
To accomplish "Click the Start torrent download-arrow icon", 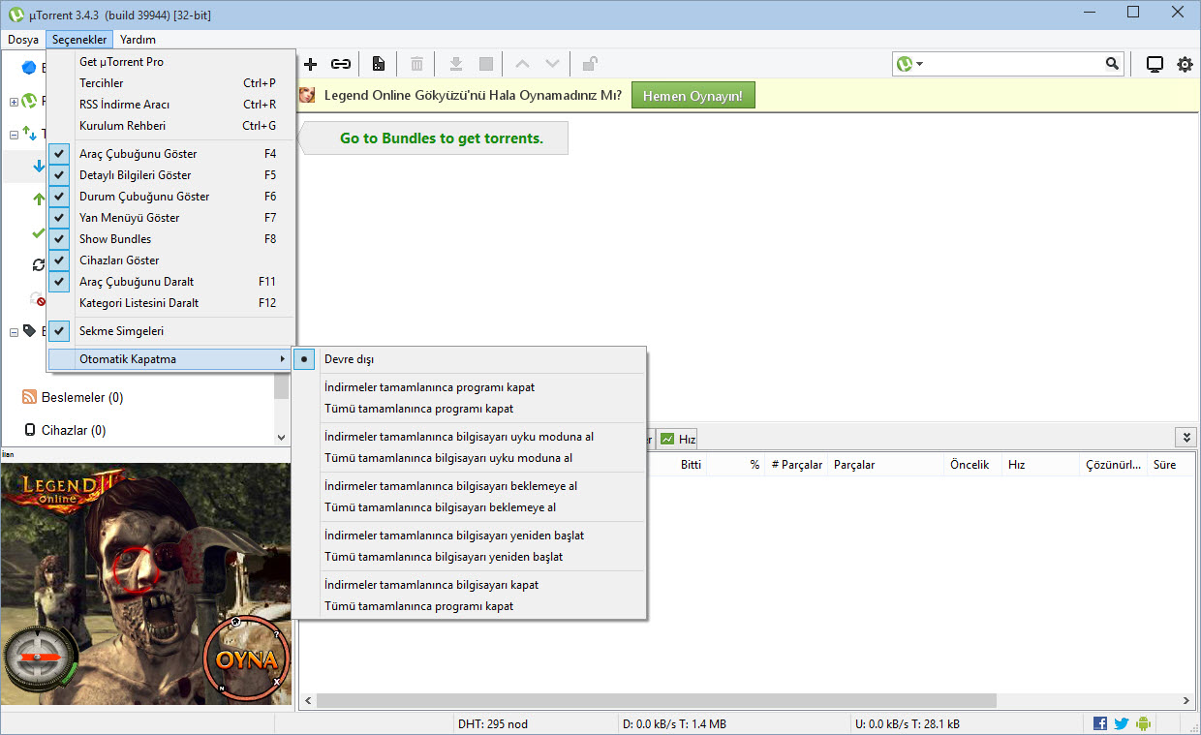I will pyautogui.click(x=455, y=64).
